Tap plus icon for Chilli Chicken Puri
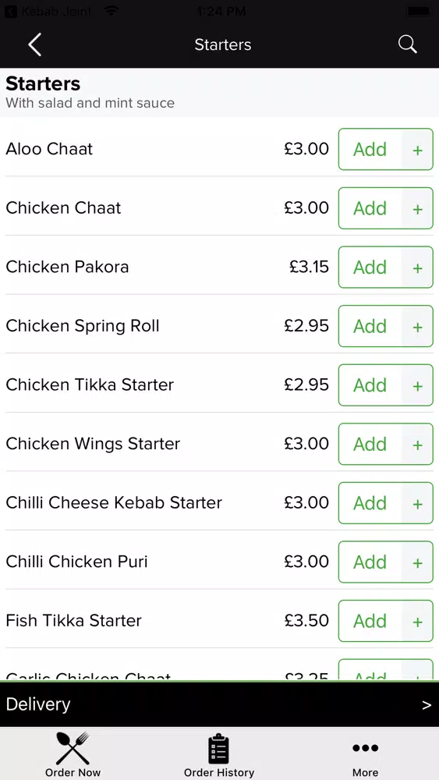The height and width of the screenshot is (780, 439). (418, 562)
